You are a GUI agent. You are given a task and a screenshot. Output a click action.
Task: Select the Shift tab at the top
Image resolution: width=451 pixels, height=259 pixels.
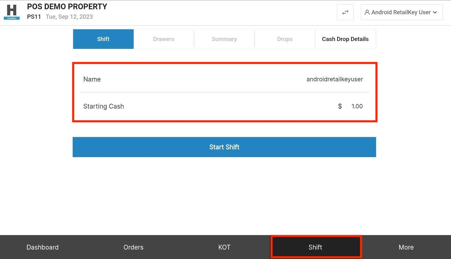click(103, 39)
